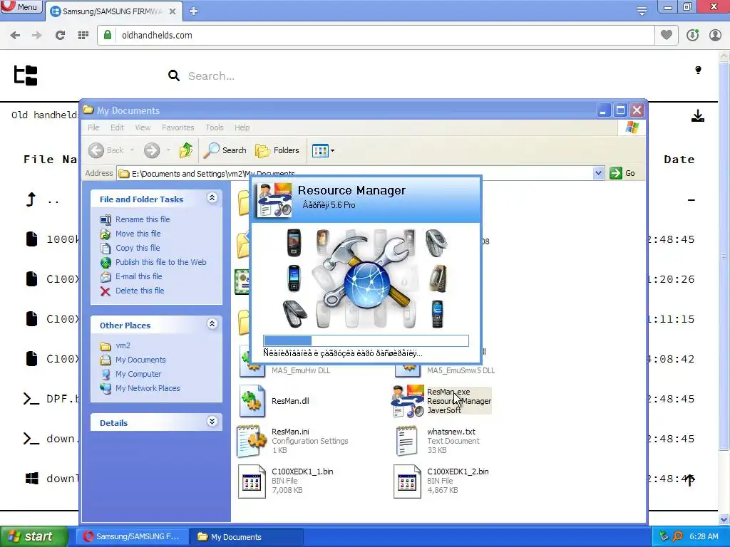
Task: Select the ResMan.exe Resource Manager icon
Action: (x=407, y=401)
